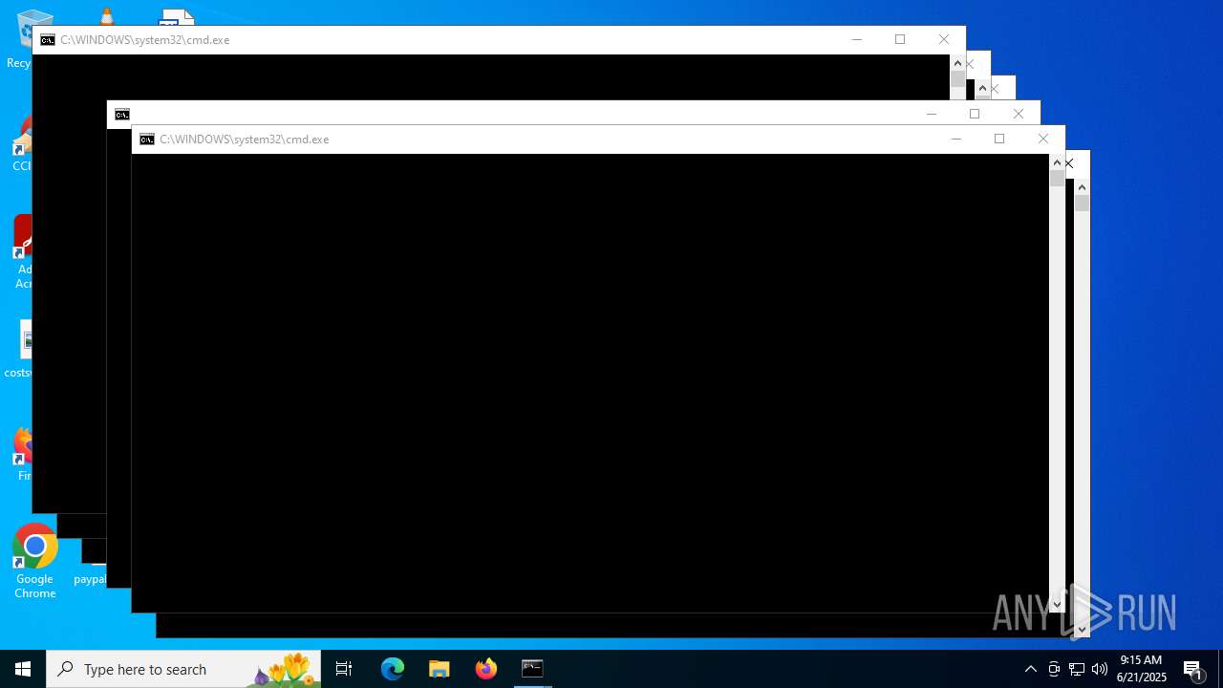Minimize the front cmd.exe window
The width and height of the screenshot is (1223, 688).
click(x=955, y=140)
